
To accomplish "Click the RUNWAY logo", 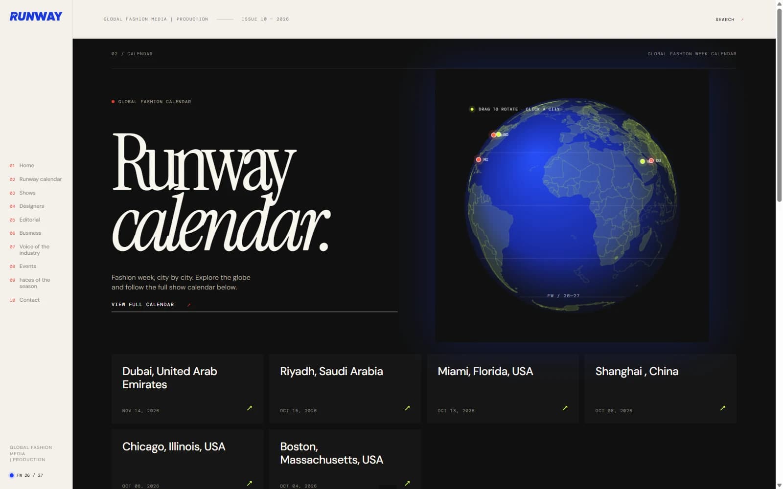I will pos(36,16).
